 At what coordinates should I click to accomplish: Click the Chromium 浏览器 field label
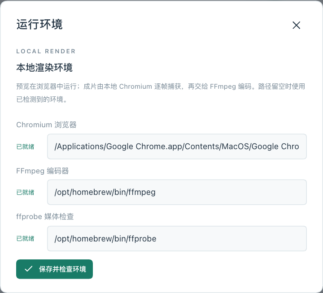click(x=46, y=125)
